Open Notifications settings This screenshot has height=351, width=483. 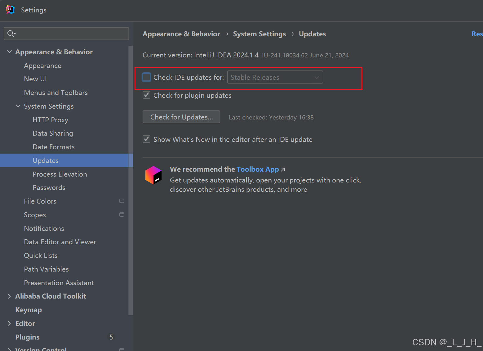pyautogui.click(x=44, y=228)
